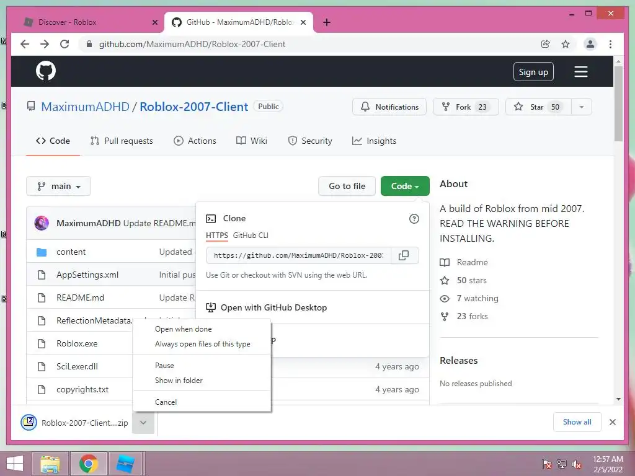Toggle the green Code dropdown
The image size is (635, 476).
tap(405, 186)
